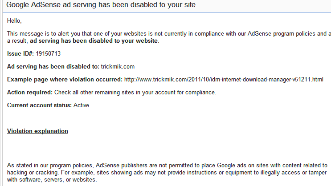
Task: Click "Example page where violation occurred:" label
Action: point(65,80)
